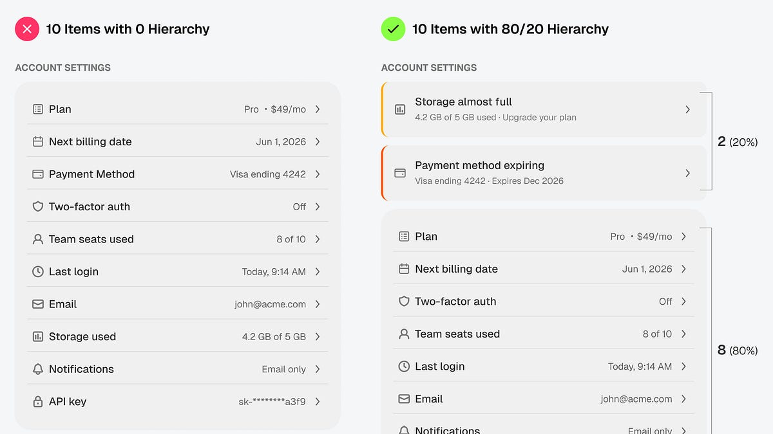Click 'Jun 1, 2026' in the 80/20 Hierarchy list

tap(647, 269)
